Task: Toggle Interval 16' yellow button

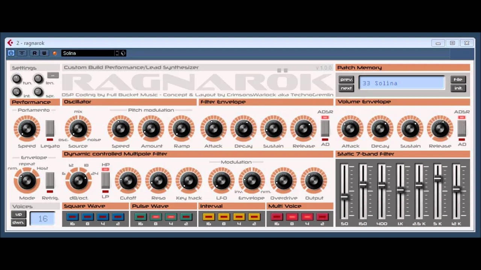Action: pyautogui.click(x=209, y=217)
